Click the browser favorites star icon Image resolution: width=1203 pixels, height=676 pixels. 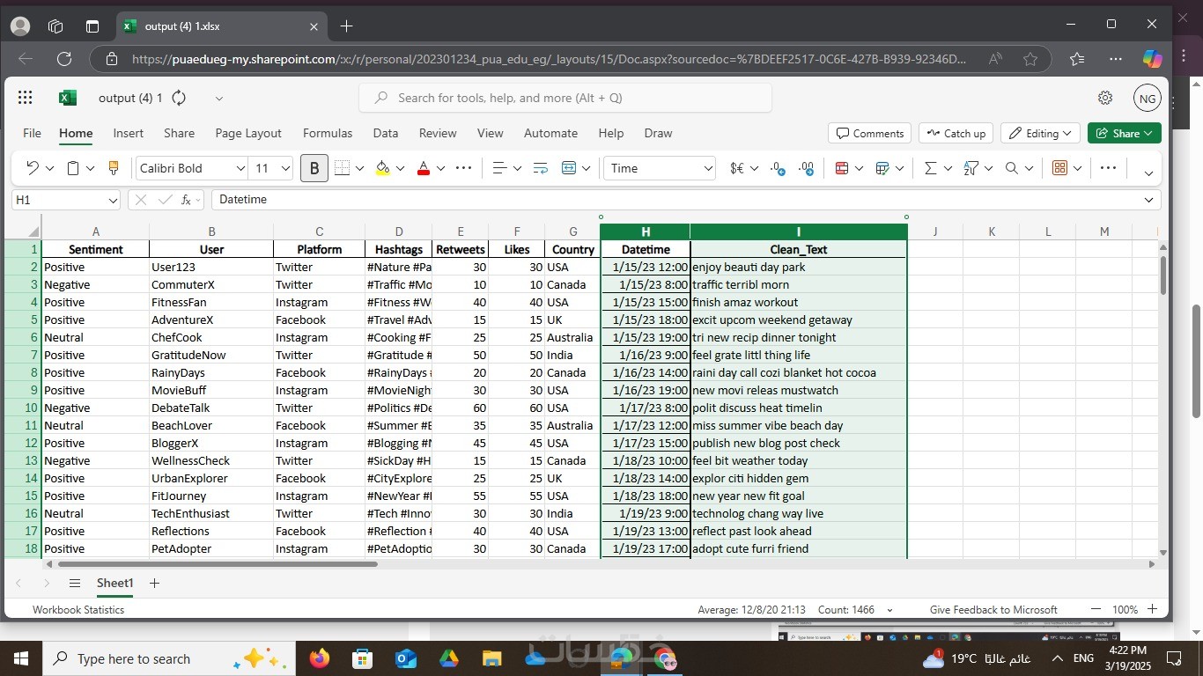click(x=1030, y=59)
